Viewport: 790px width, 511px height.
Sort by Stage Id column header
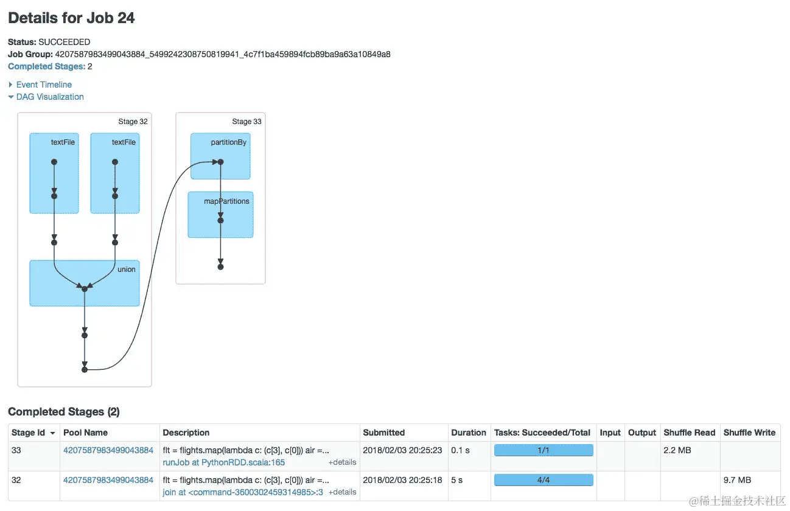click(34, 433)
